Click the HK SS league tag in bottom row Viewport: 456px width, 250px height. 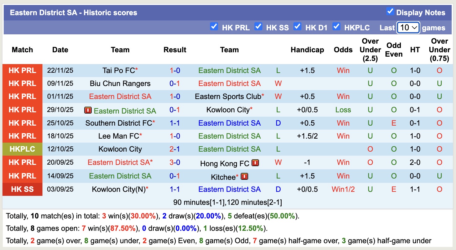tap(22, 189)
